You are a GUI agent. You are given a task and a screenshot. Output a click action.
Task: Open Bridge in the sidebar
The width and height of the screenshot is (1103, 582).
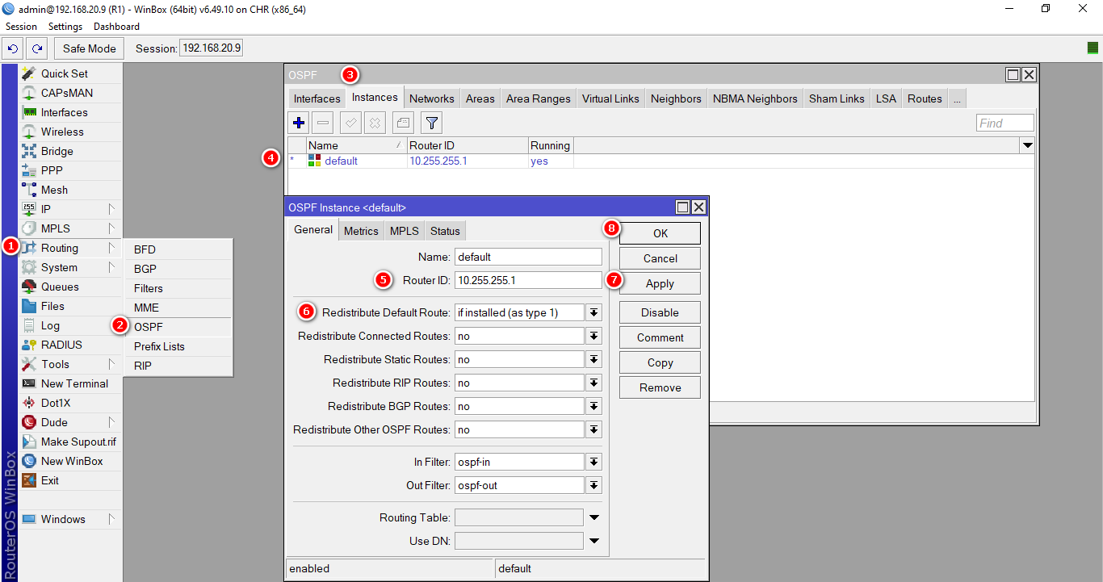(x=70, y=151)
